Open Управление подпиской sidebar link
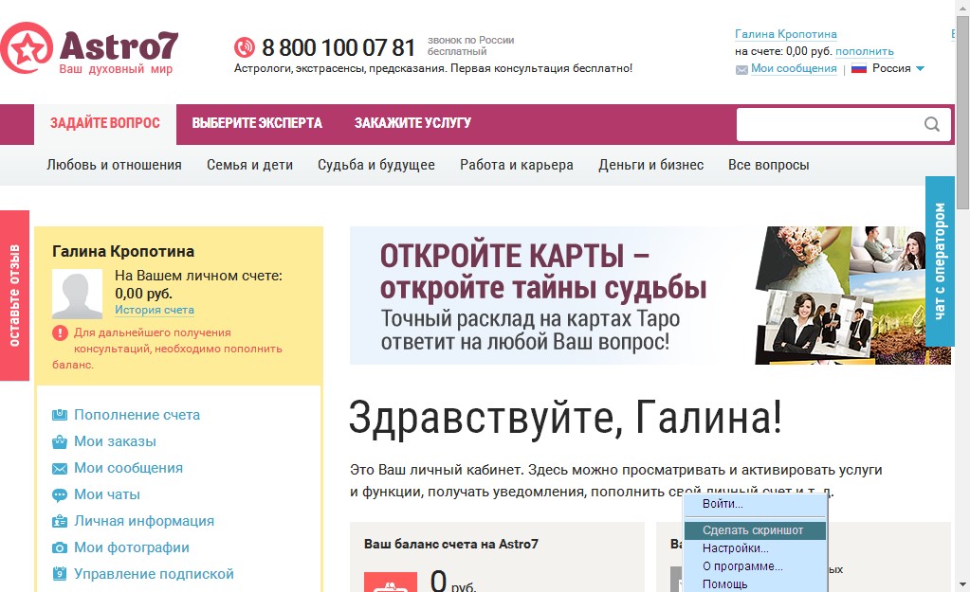Screen dimensions: 970x592 pos(154,574)
